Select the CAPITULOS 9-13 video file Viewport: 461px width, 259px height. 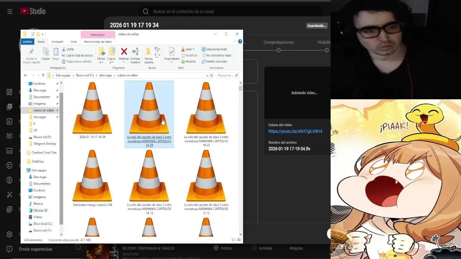pos(206,182)
